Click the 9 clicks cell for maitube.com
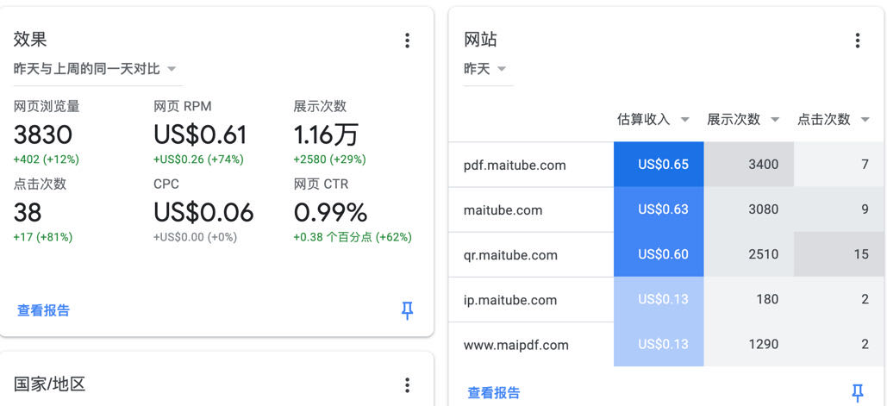Viewport: 887px width, 406px height. point(840,209)
